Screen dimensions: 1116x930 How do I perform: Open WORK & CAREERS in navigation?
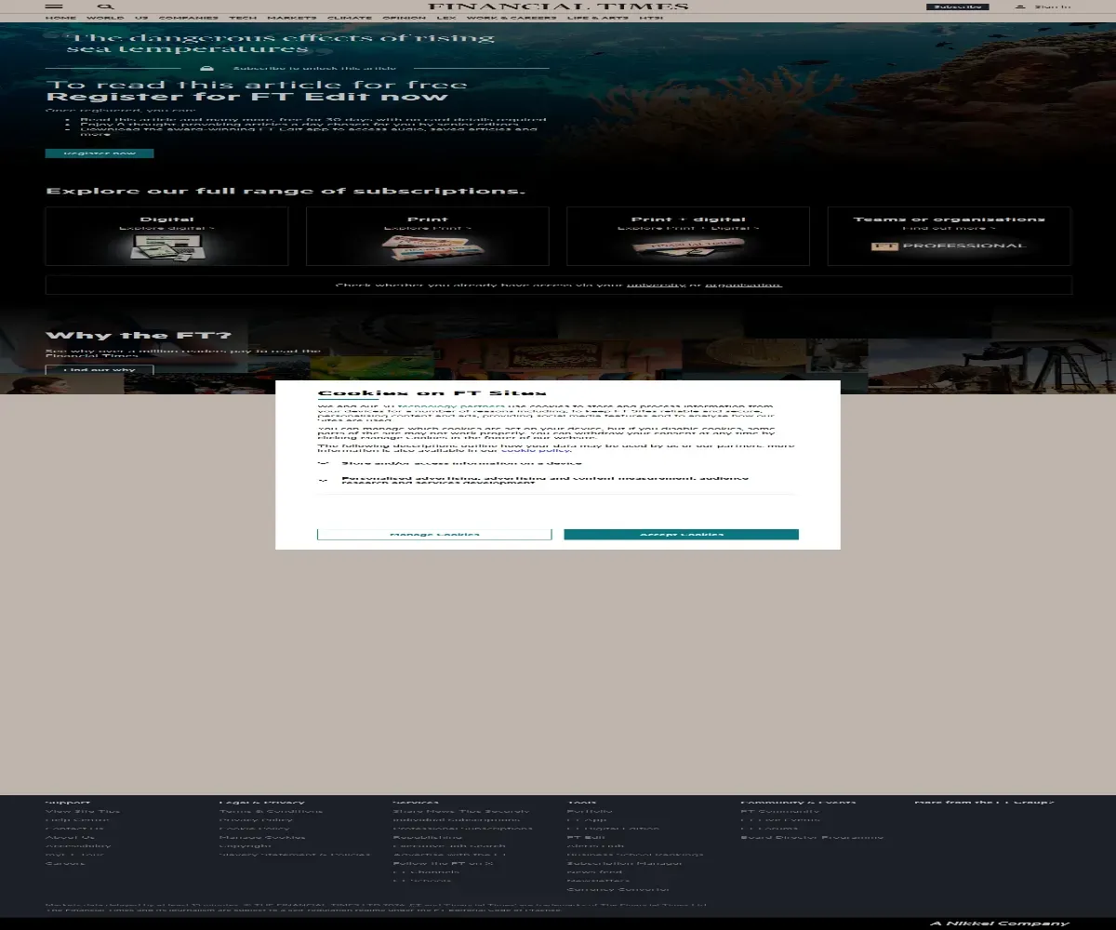click(x=511, y=18)
